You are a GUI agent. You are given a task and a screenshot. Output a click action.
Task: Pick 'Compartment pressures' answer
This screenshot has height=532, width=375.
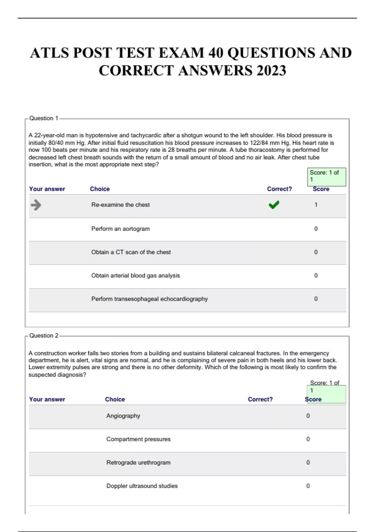138,439
